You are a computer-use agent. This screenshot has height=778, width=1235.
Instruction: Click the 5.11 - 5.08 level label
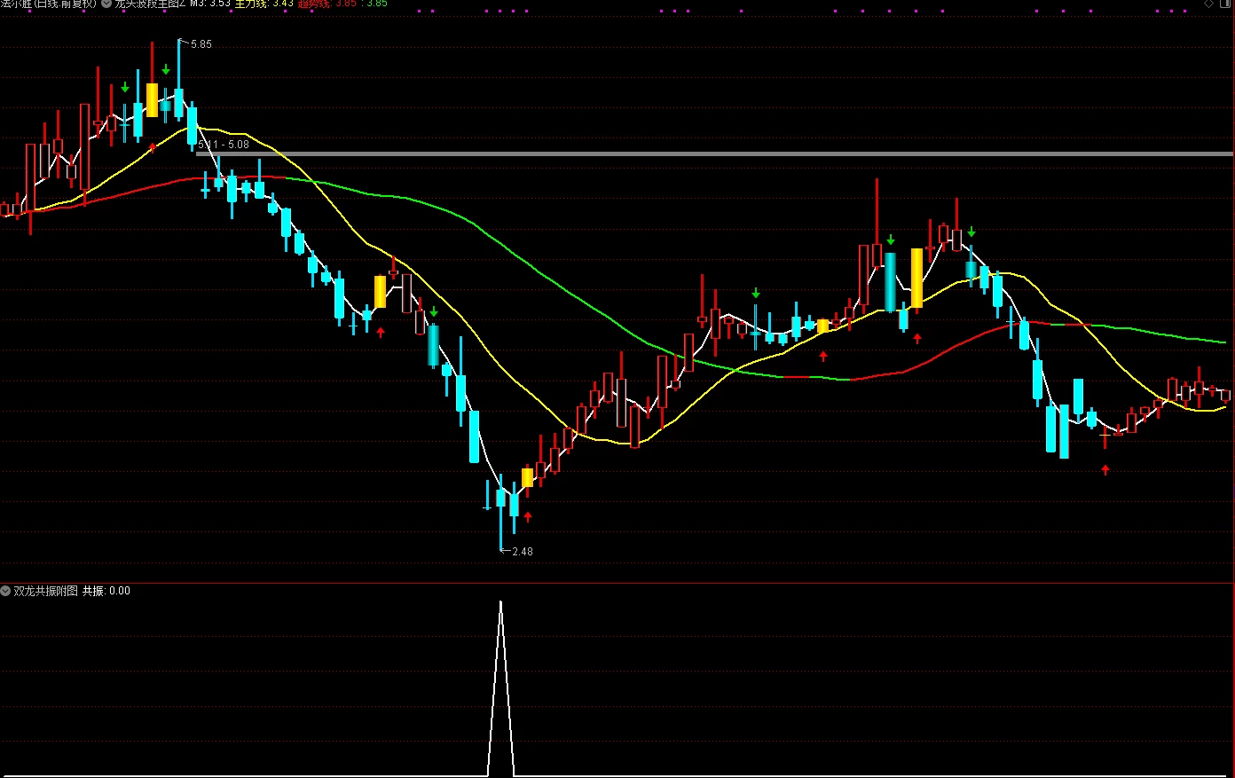click(x=224, y=145)
